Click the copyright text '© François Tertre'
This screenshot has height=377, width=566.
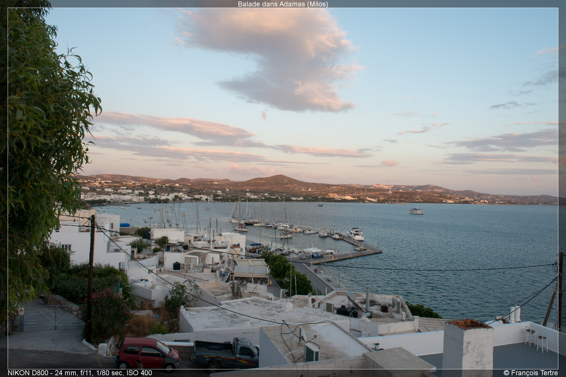click(x=531, y=373)
